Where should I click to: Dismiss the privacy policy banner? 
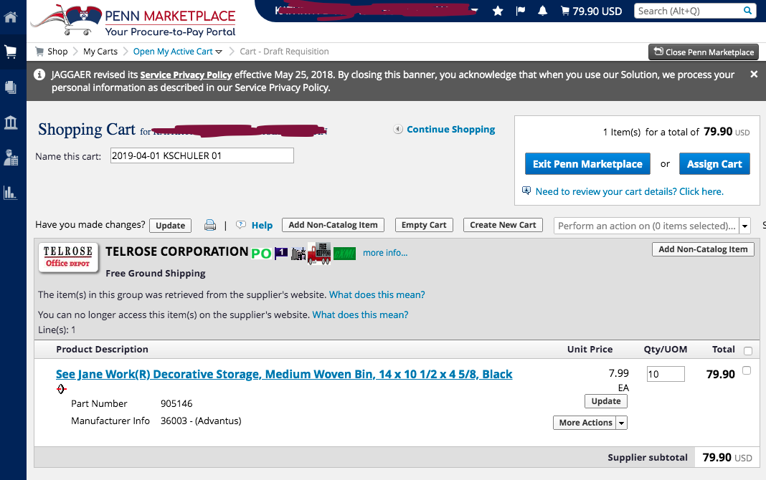754,74
